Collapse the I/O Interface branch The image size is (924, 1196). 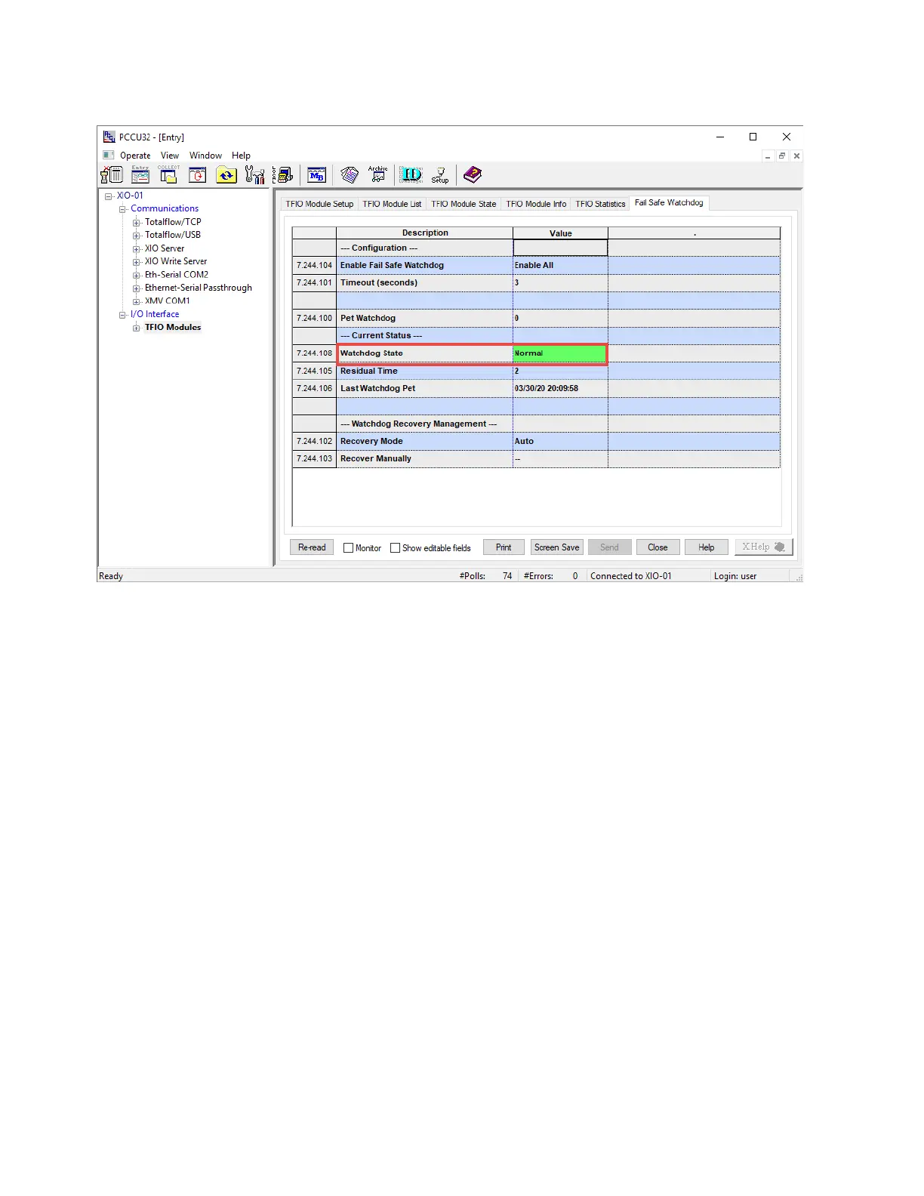122,315
